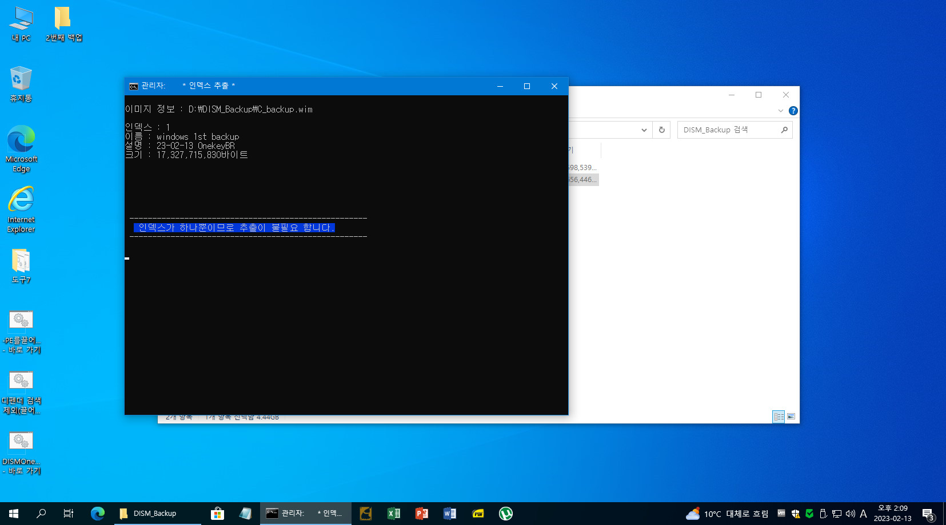The width and height of the screenshot is (946, 525).
Task: Launch Excel from the taskbar
Action: coord(394,514)
